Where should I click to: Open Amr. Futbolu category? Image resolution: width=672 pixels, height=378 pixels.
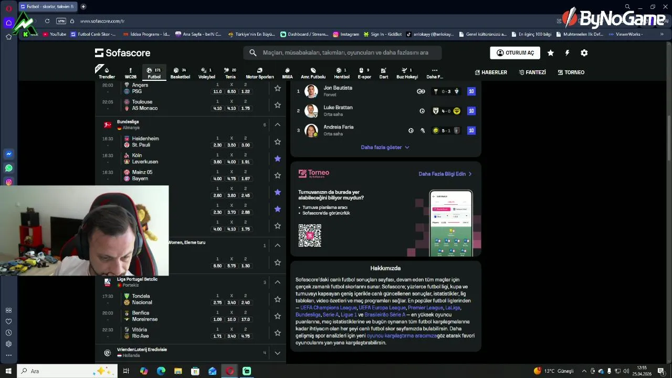click(313, 72)
